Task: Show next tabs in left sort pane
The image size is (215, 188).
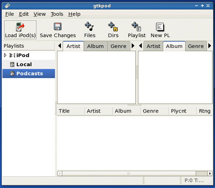Action: 133,46
